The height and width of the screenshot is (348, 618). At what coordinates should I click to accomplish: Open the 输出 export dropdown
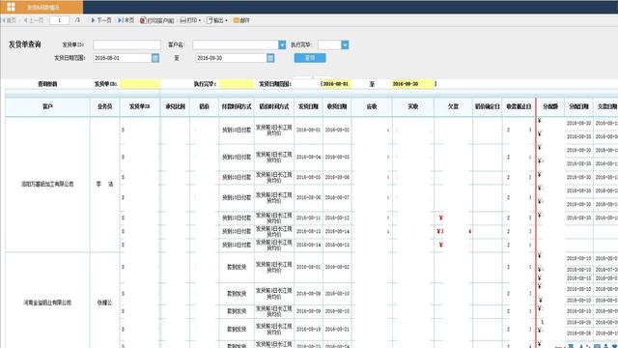(217, 20)
